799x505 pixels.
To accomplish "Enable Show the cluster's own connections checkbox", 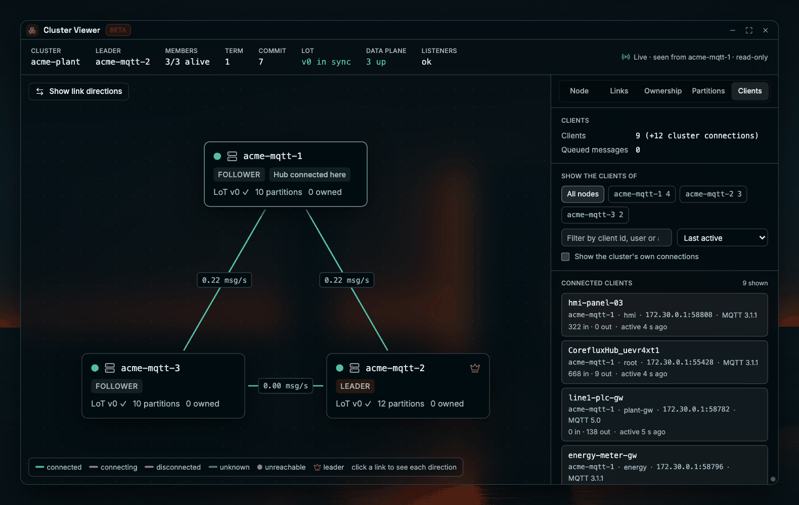I will click(565, 257).
